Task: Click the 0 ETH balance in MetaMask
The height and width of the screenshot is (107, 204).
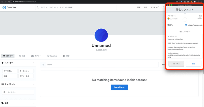Action: (x=200, y=18)
